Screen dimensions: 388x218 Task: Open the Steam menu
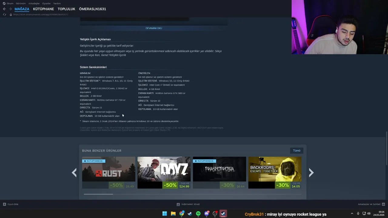(8, 3)
